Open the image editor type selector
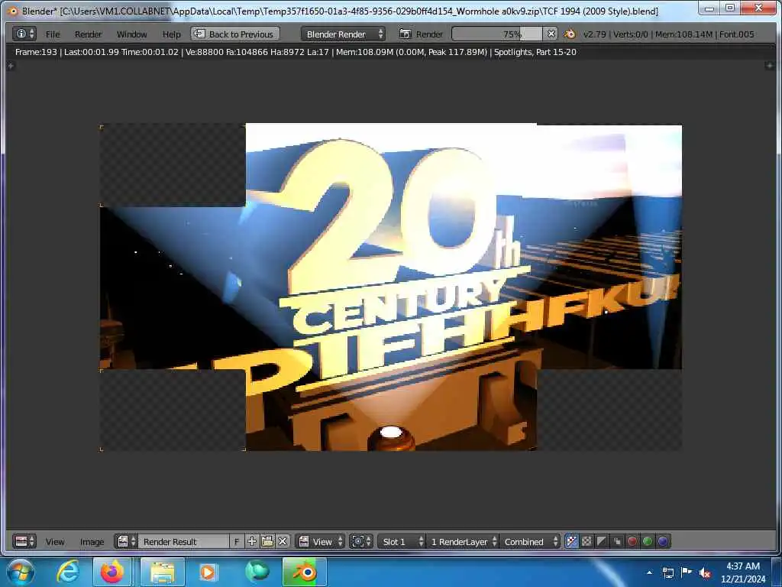 24,542
